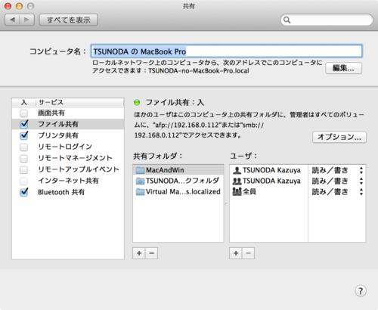This screenshot has width=378, height=310.
Task: Click the MacAndWin folder icon
Action: (140, 170)
